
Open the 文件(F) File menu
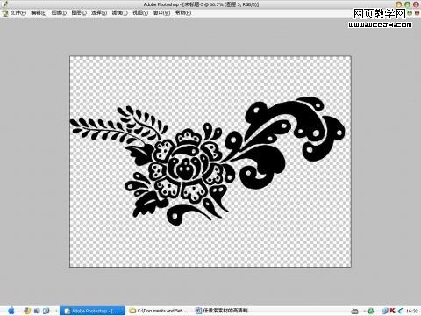pos(18,13)
